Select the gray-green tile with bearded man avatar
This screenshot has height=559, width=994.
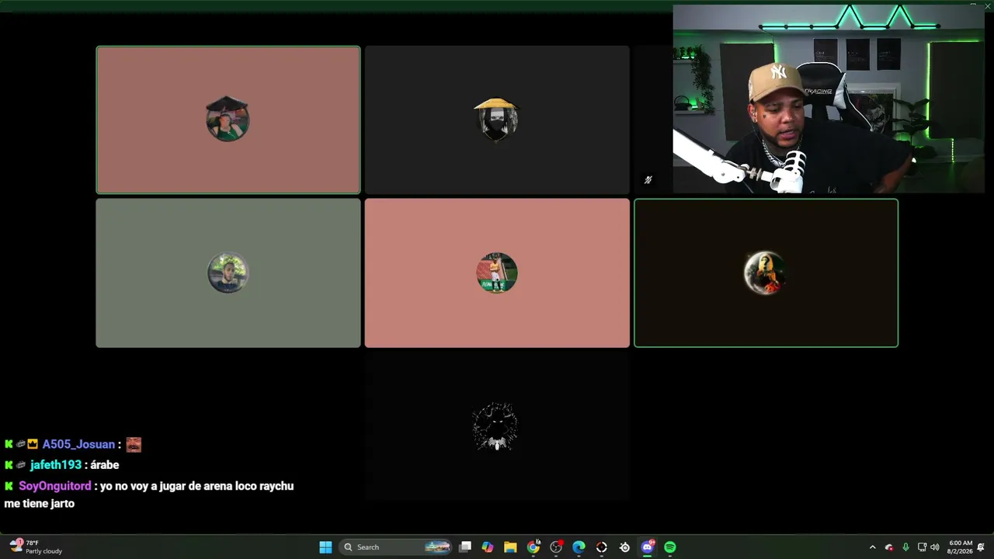[228, 273]
